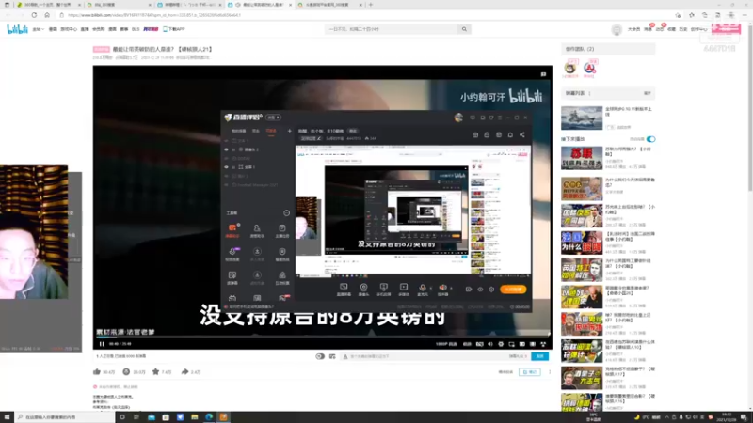
Task: Enter fullscreen mode in player
Action: click(x=543, y=344)
